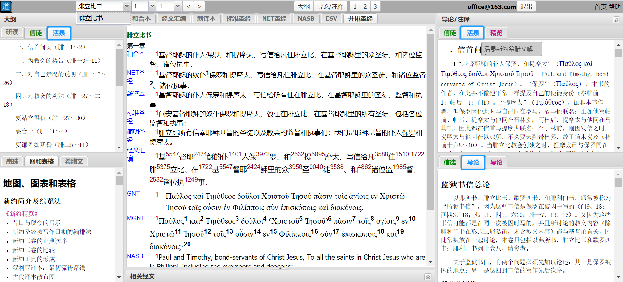Click scroll-up arrow of scripture text panel
Viewport: 623px width, 282px height.
[x=431, y=30]
